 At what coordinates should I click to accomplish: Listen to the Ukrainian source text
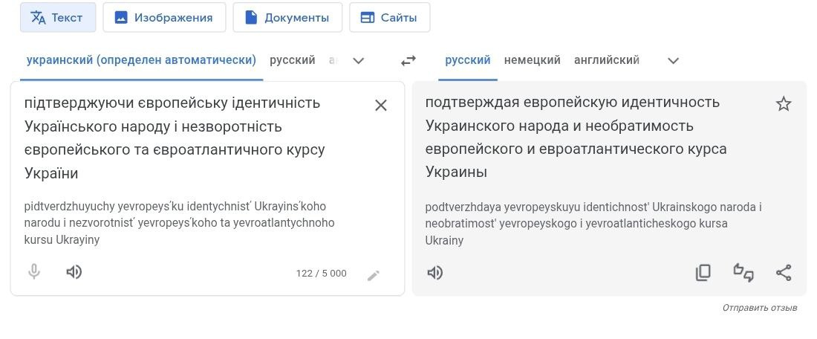[x=74, y=272]
